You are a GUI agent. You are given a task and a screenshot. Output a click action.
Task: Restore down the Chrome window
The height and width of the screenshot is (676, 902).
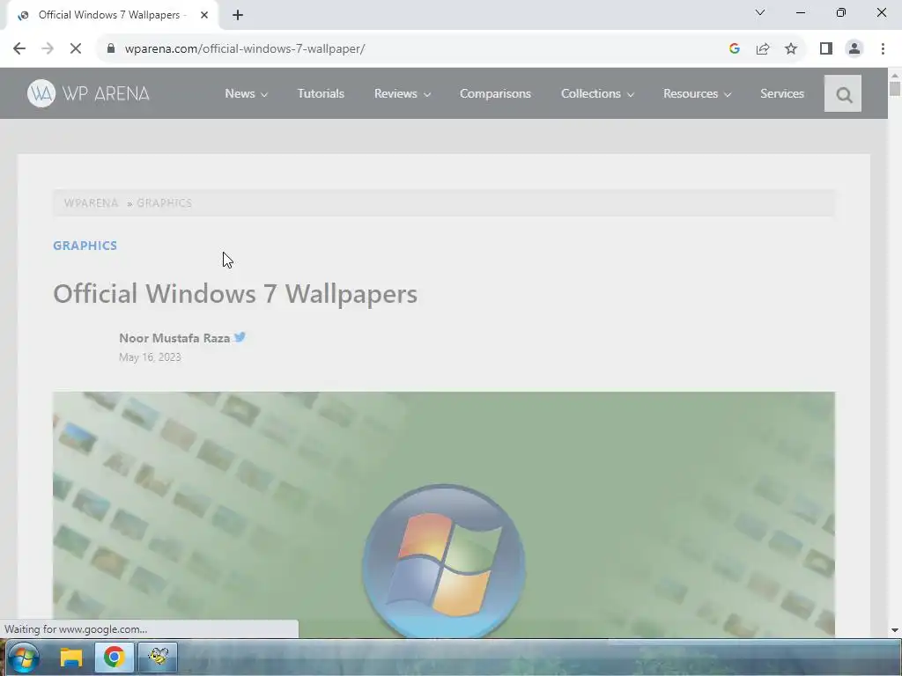[x=841, y=12]
